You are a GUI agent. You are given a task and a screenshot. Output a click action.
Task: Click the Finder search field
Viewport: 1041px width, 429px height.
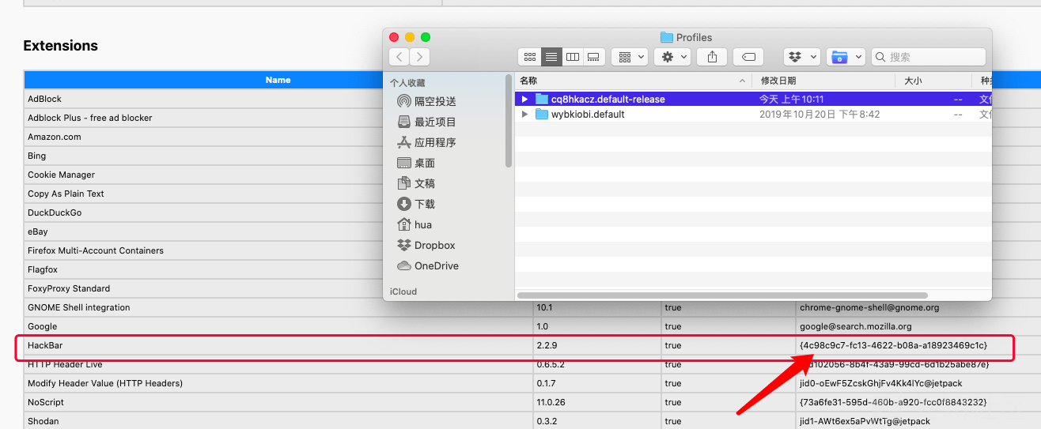click(929, 57)
